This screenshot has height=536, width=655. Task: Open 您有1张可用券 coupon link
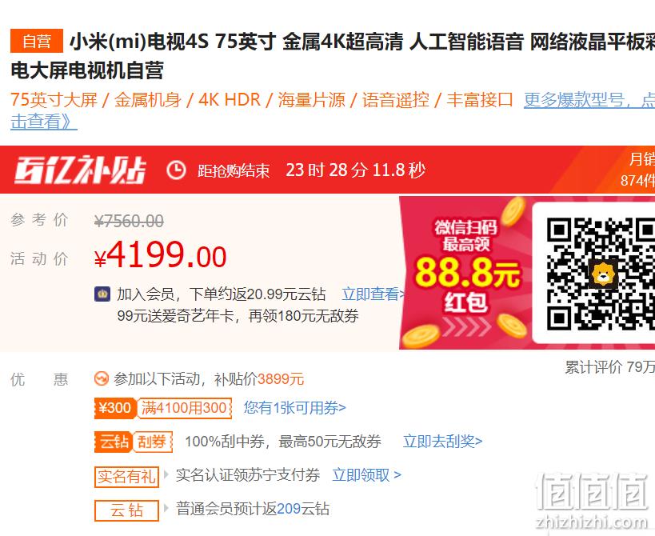coord(295,408)
